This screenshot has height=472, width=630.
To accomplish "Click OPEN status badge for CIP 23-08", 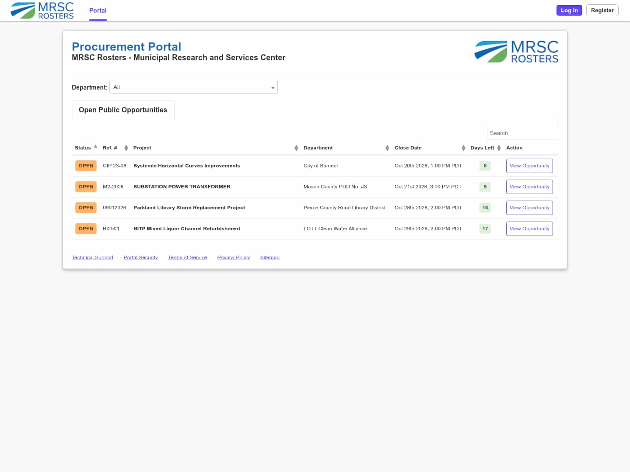I will (86, 166).
